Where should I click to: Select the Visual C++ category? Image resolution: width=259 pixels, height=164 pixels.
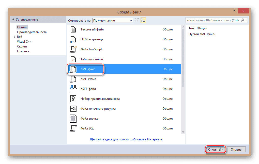point(24,41)
